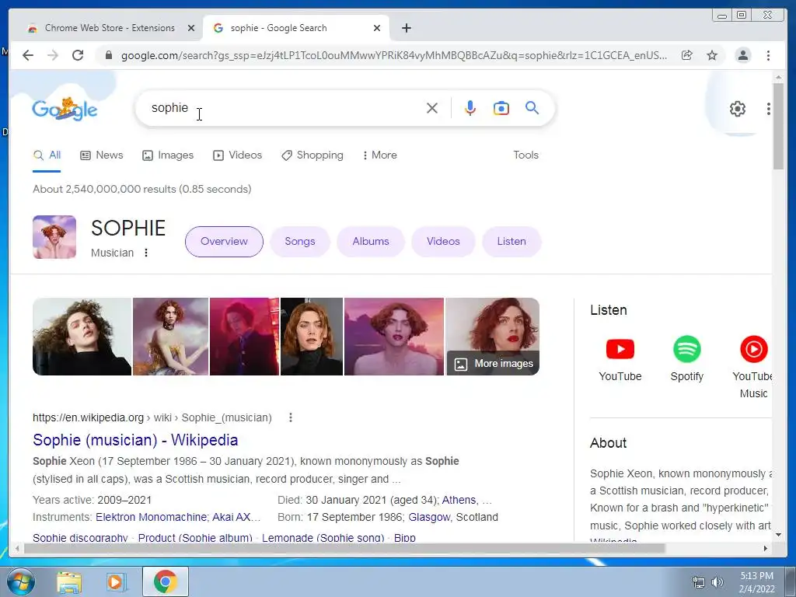
Task: Search by image with camera icon
Action: [x=501, y=107]
